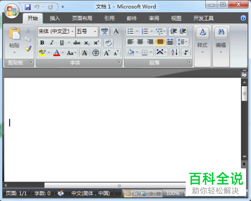Redo the last action
Image resolution: width=251 pixels, height=201 pixels.
[x=50, y=7]
